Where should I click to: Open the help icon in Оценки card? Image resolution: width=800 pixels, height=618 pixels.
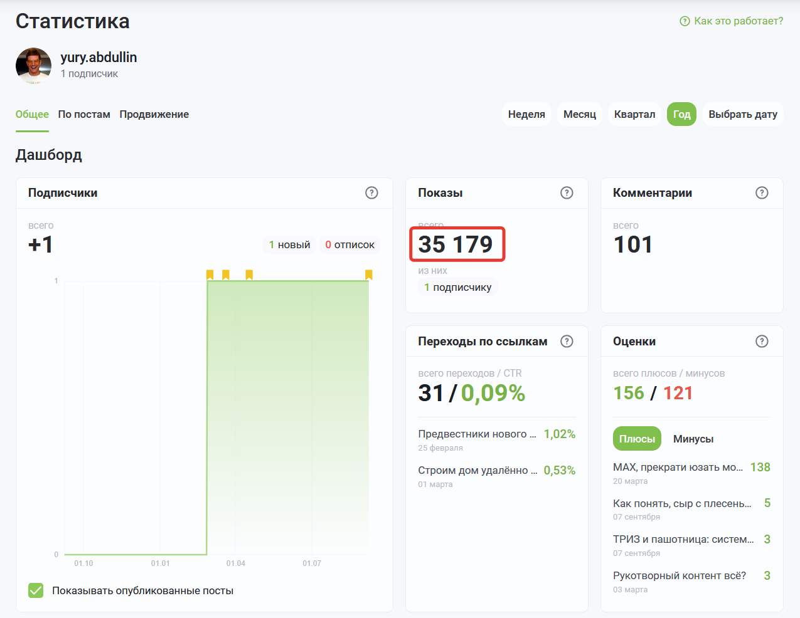(762, 341)
